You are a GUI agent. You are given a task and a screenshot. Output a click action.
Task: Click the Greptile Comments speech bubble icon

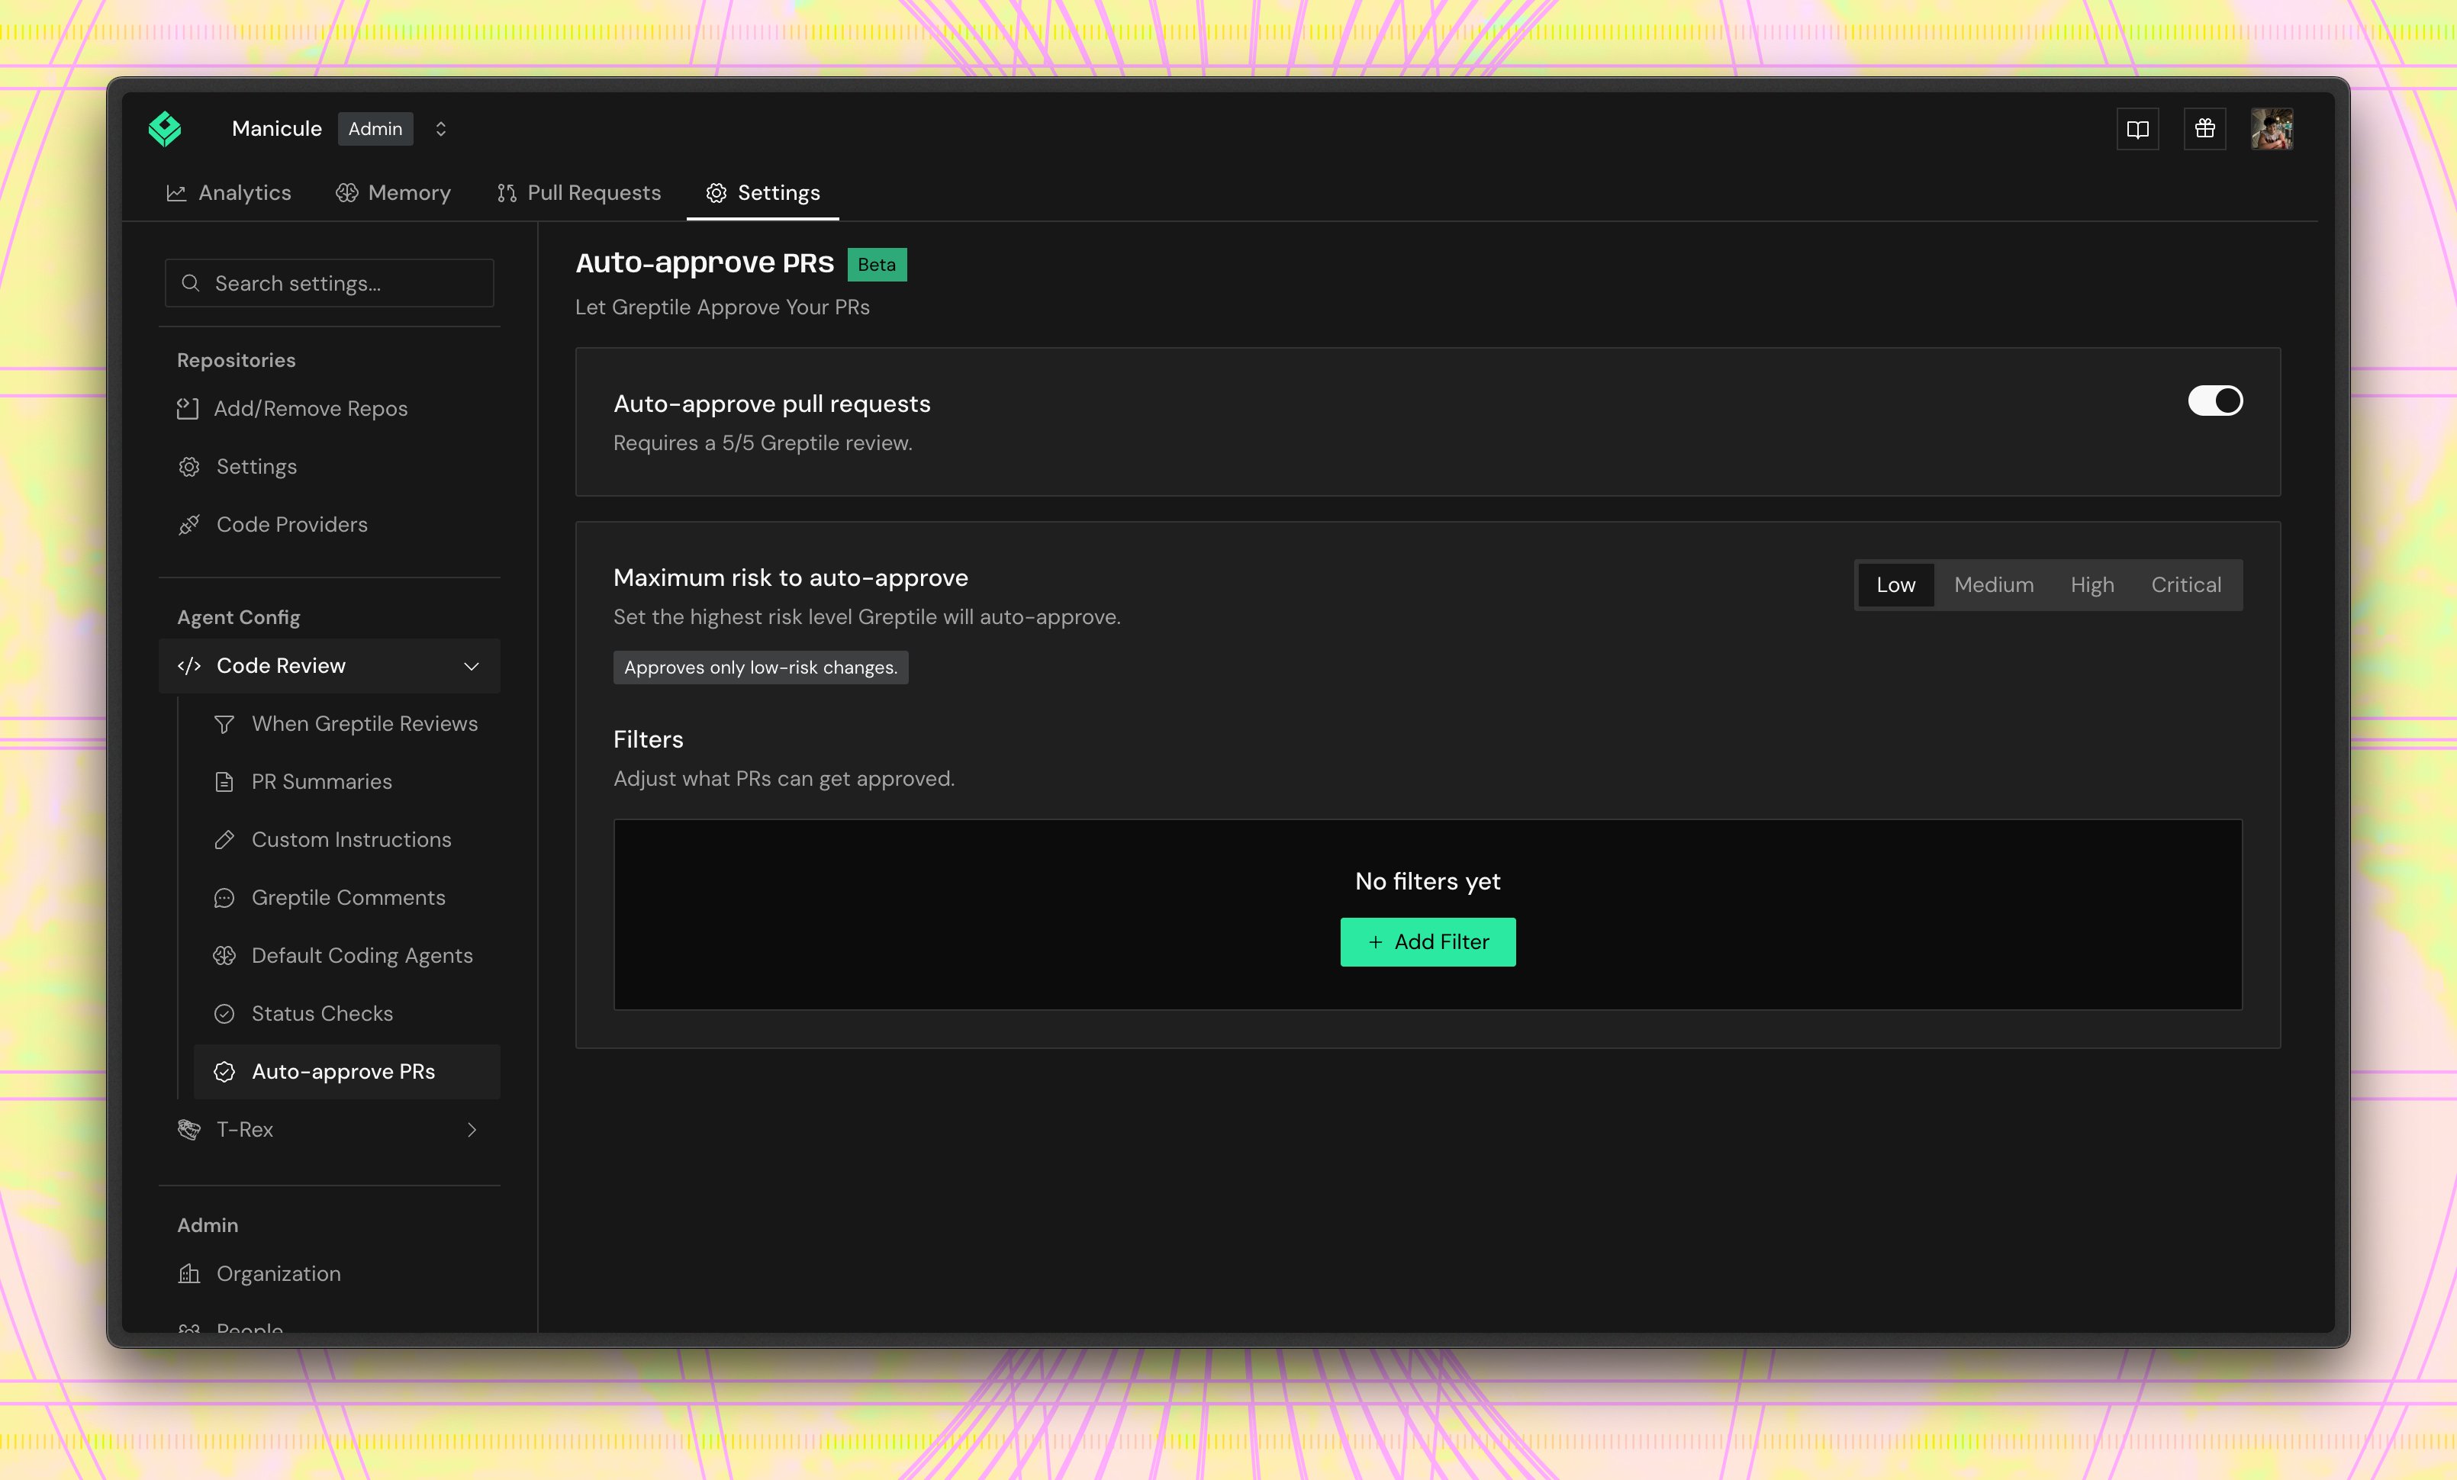coord(224,898)
